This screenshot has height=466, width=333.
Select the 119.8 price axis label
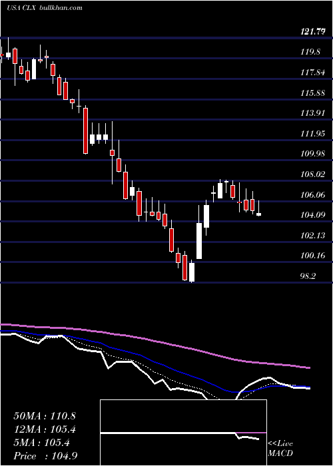(x=310, y=52)
